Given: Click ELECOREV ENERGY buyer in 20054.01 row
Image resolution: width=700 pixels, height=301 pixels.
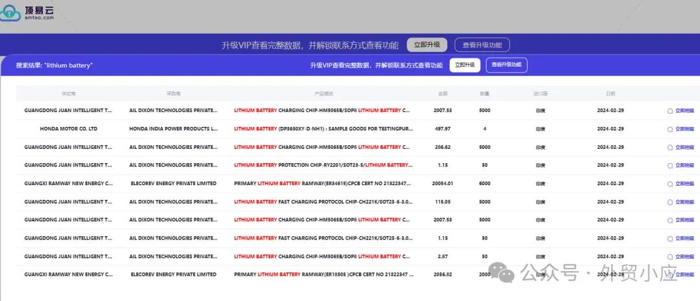Looking at the screenshot, I should pyautogui.click(x=174, y=183).
